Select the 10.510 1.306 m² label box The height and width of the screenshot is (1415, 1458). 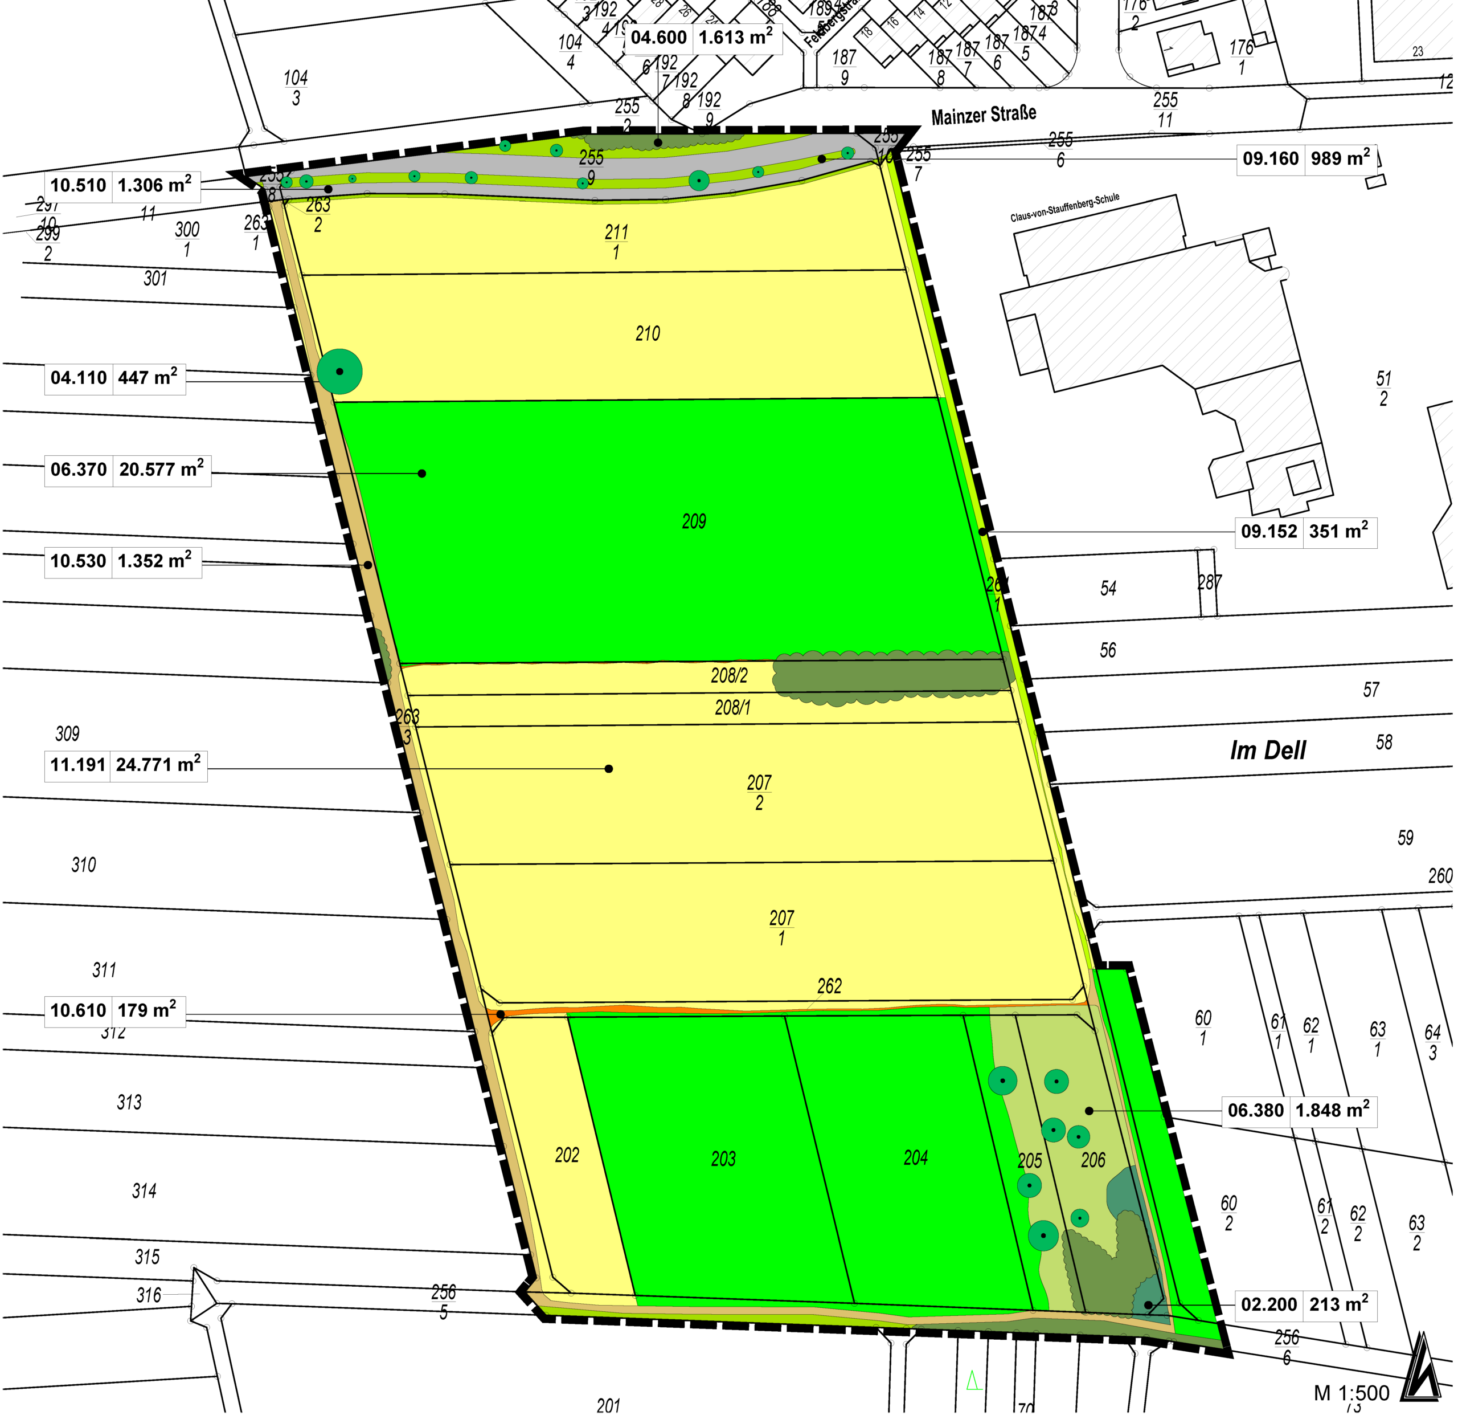pyautogui.click(x=123, y=186)
